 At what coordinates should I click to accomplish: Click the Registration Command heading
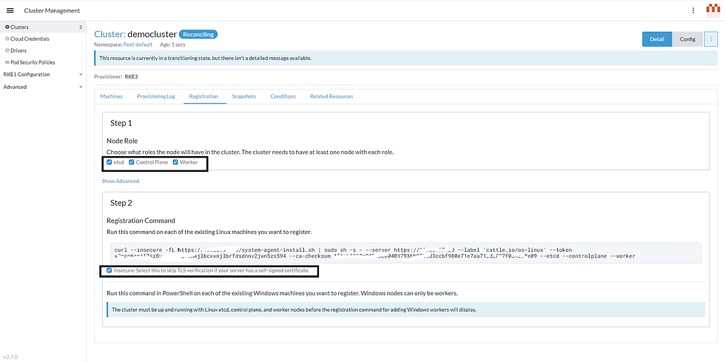141,221
